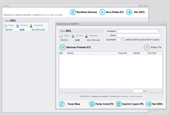Click Mesa 001 header in order dialog
Image resolution: width=169 pixels, height=115 pixels.
66,31
